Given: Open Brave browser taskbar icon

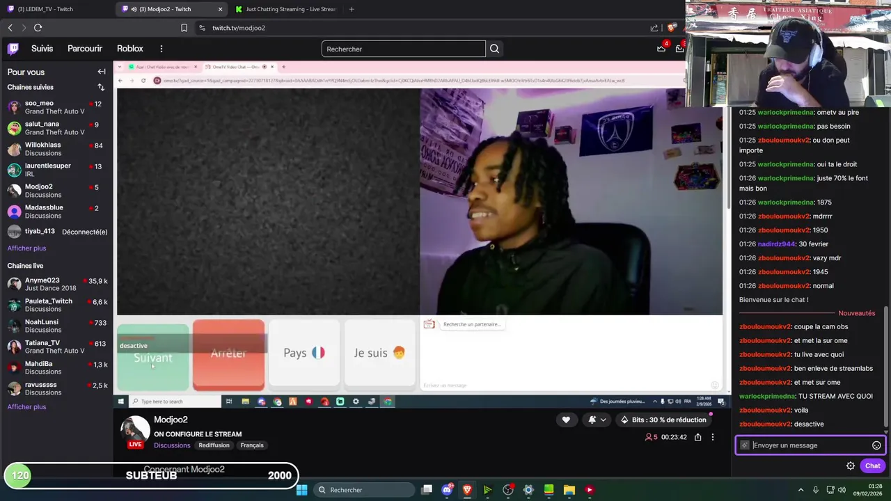Looking at the screenshot, I should point(467,490).
